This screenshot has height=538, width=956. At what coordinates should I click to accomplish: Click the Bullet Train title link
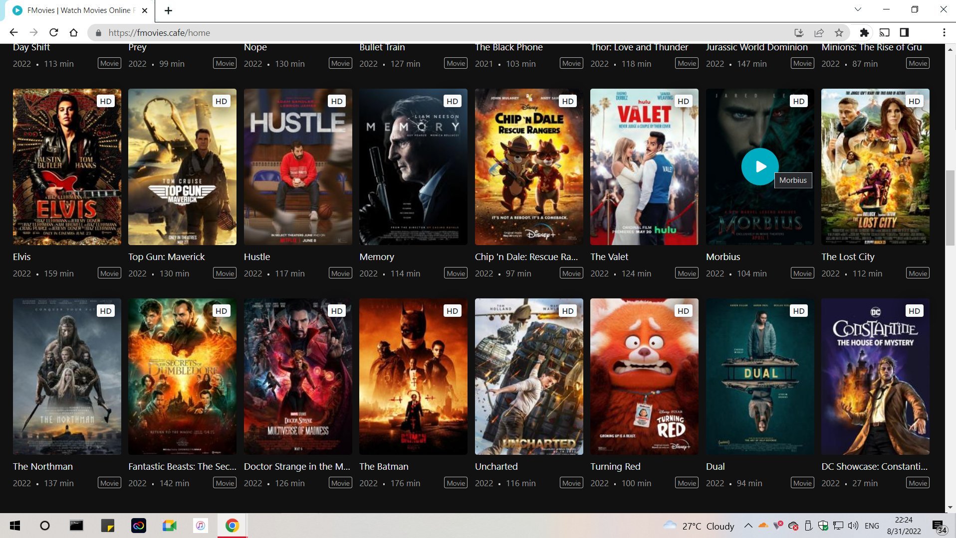382,47
